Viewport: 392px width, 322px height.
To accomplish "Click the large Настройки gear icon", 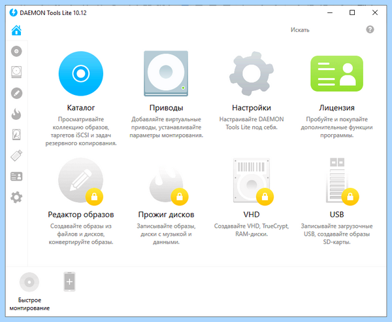I will (252, 73).
